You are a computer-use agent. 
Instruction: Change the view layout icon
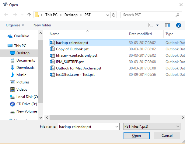tap(151, 25)
